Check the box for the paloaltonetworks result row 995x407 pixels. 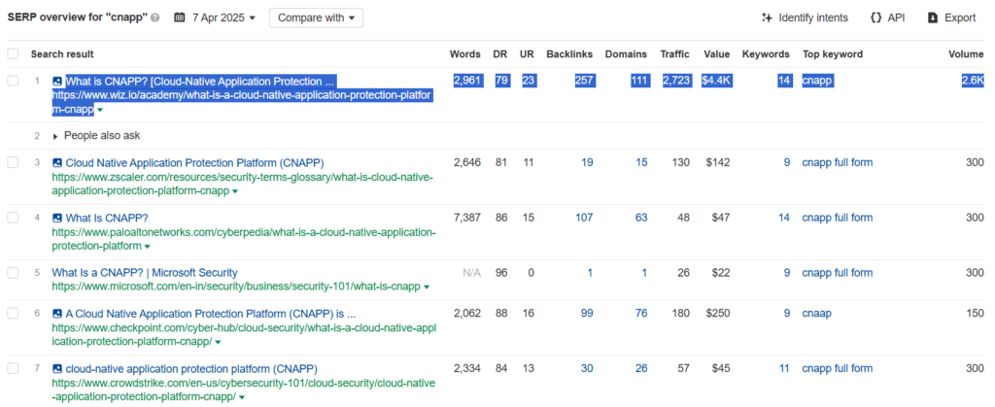(13, 219)
